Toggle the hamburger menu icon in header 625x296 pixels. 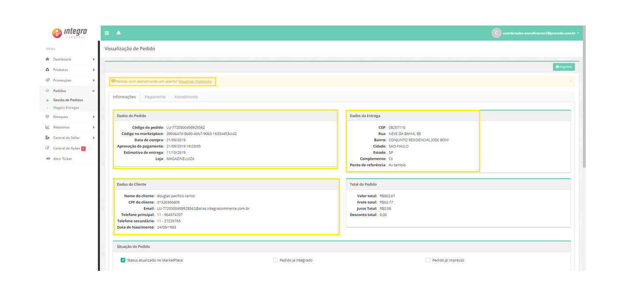[x=107, y=33]
